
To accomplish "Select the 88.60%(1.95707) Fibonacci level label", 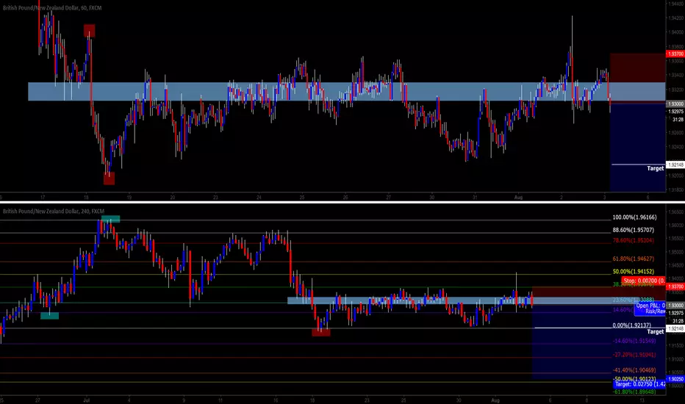I will tap(634, 230).
